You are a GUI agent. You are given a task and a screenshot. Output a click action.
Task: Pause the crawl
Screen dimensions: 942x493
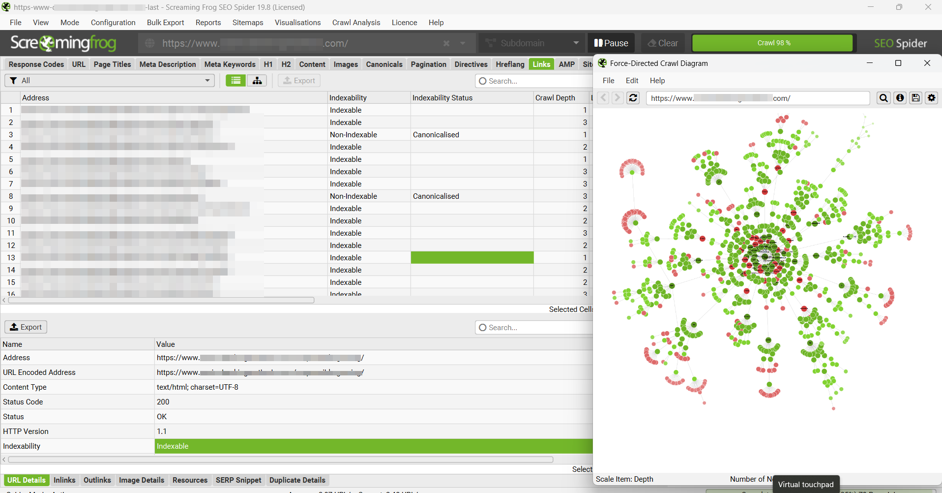611,43
